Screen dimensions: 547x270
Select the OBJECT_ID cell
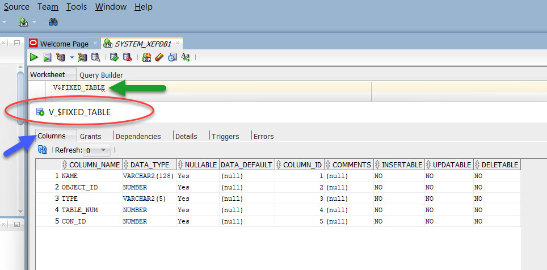point(91,187)
